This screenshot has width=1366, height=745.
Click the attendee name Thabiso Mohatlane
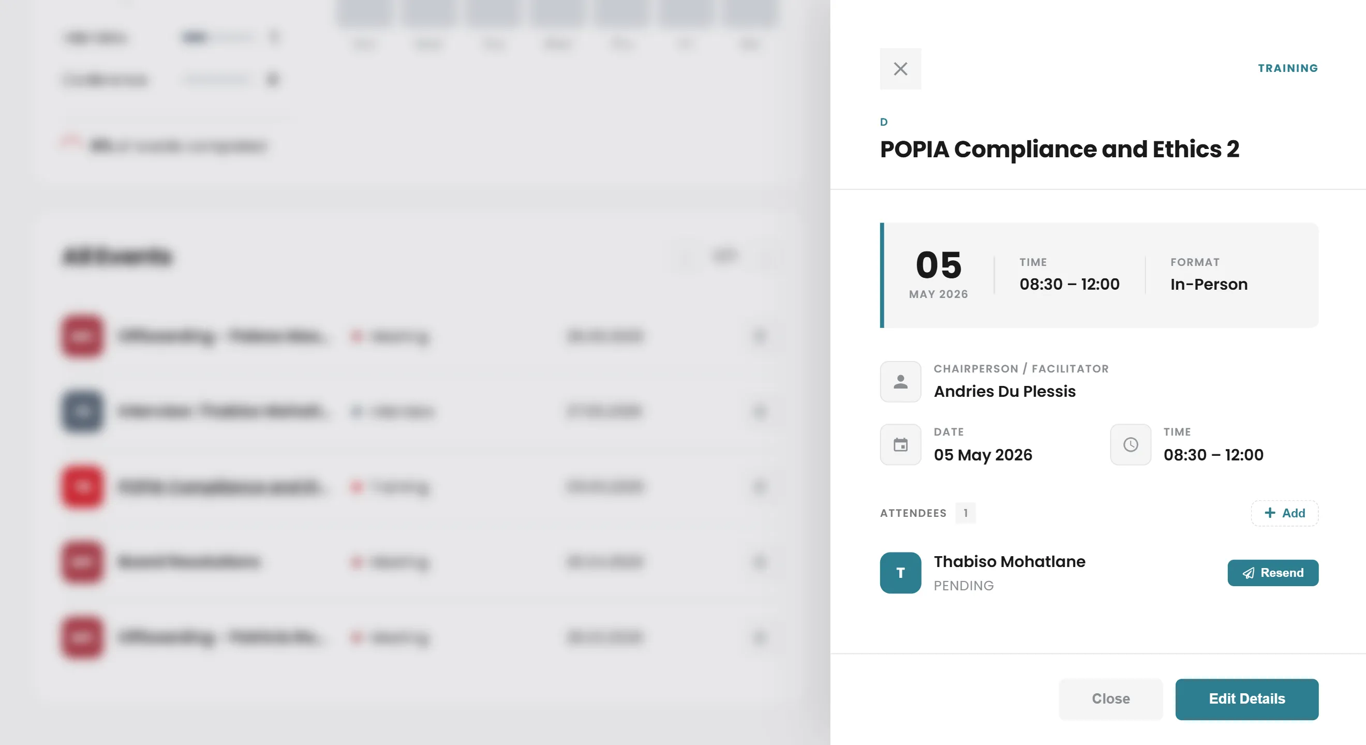click(x=1009, y=561)
